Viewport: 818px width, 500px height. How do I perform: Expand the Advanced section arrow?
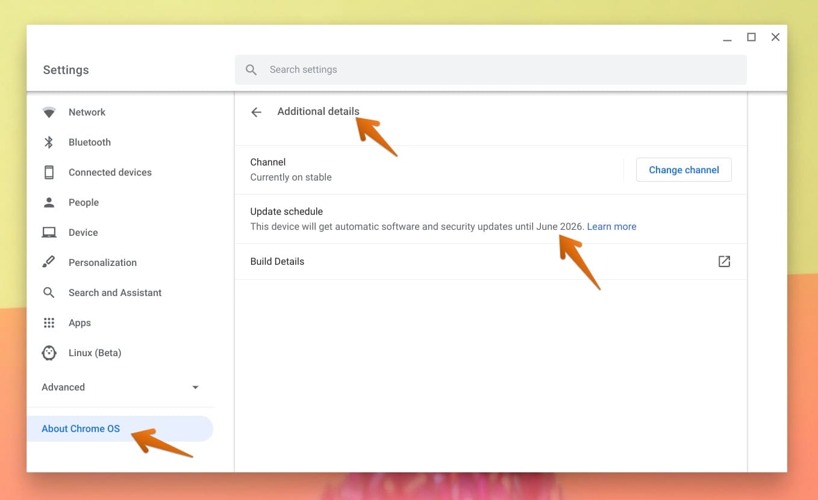click(x=195, y=387)
